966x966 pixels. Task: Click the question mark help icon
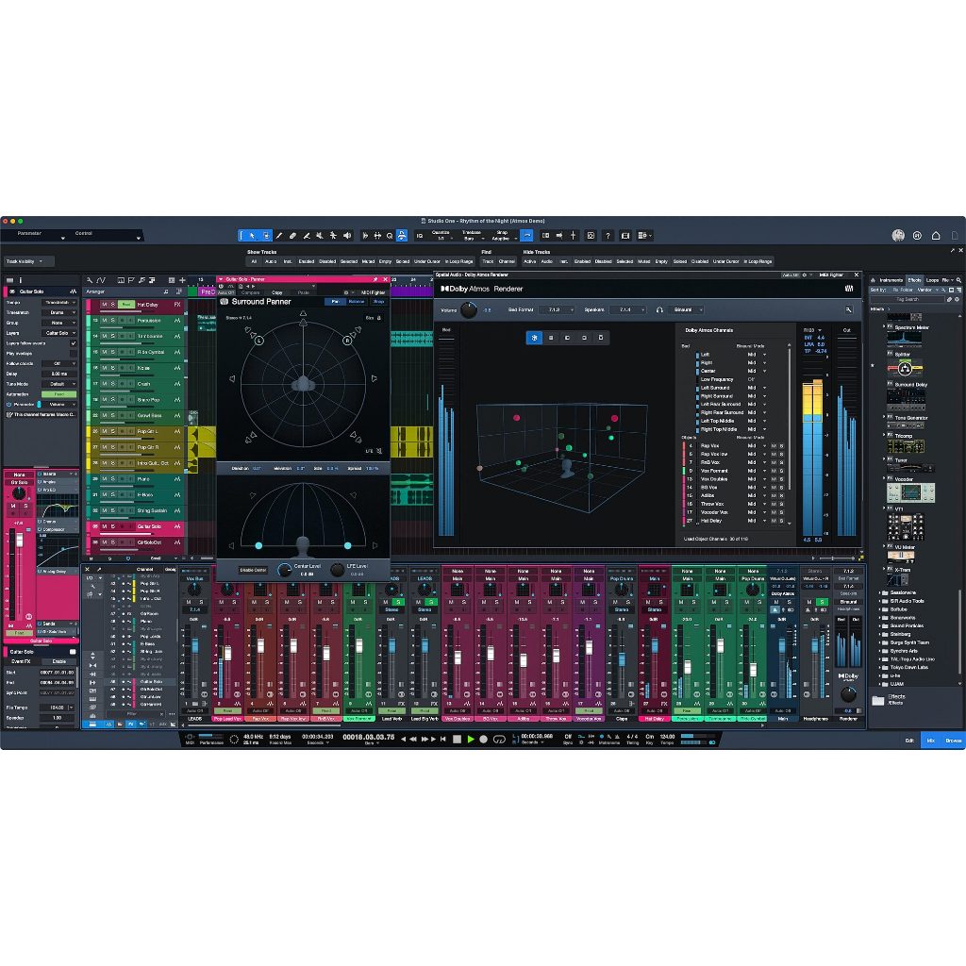click(608, 235)
